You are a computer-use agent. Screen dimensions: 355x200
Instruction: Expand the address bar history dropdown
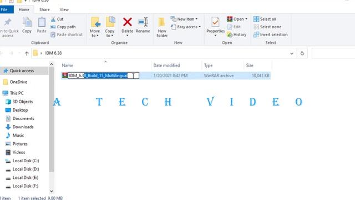pos(292,53)
